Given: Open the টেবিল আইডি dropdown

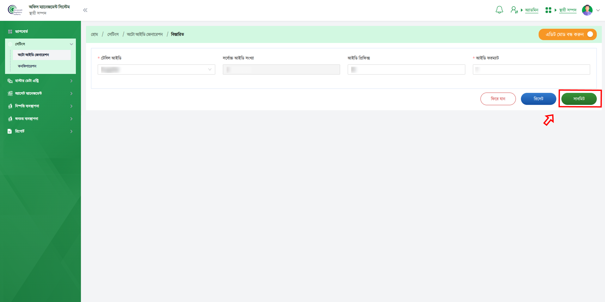Looking at the screenshot, I should tap(156, 69).
